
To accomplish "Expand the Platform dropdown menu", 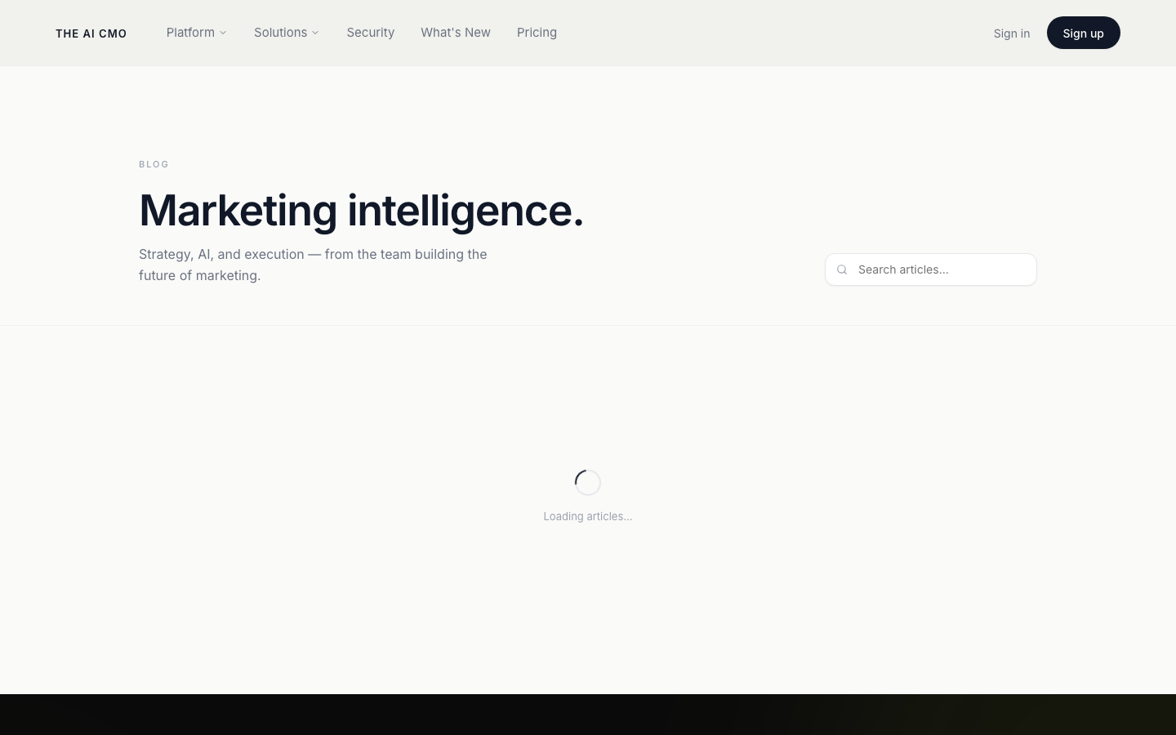I will 197,33.
